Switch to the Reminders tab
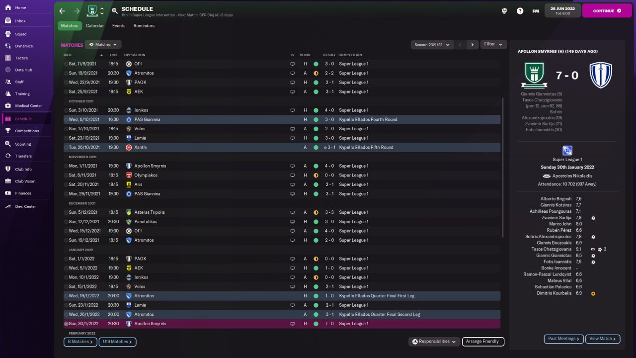 [x=144, y=26]
